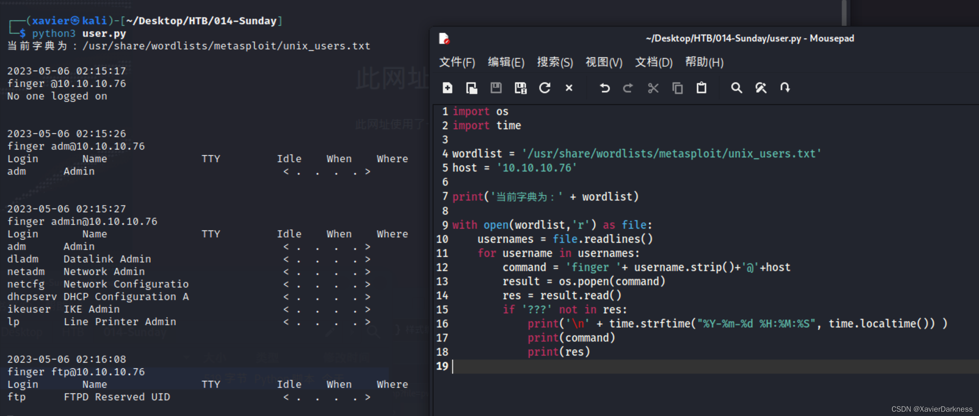Screen dimensions: 979x416
Task: Create a new document in Mousepad toolbar
Action: coord(447,88)
